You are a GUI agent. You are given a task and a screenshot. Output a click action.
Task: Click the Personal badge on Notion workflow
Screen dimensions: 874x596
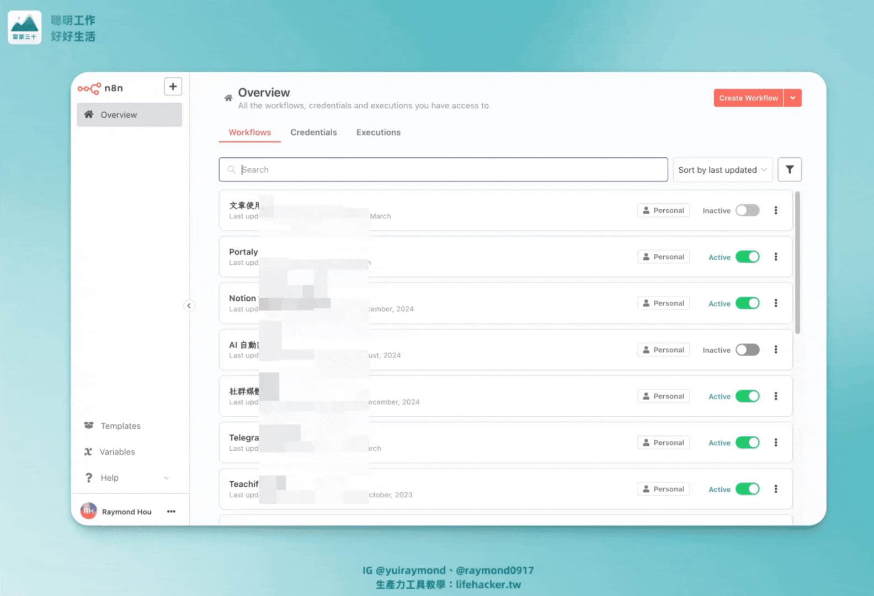tap(663, 303)
